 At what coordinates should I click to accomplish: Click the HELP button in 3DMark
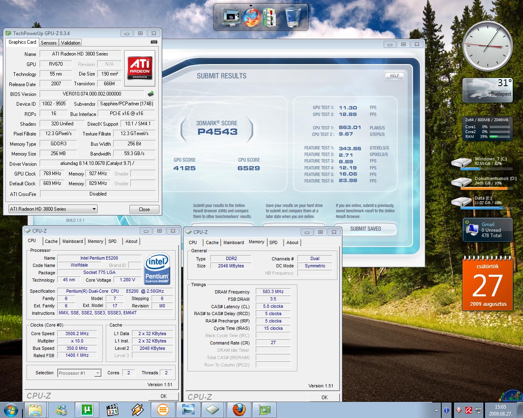(x=394, y=76)
